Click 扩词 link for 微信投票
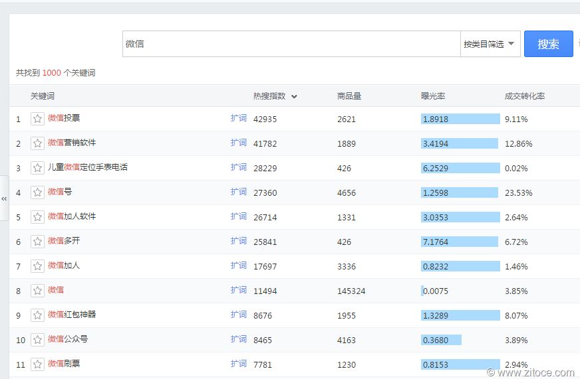 pos(238,118)
